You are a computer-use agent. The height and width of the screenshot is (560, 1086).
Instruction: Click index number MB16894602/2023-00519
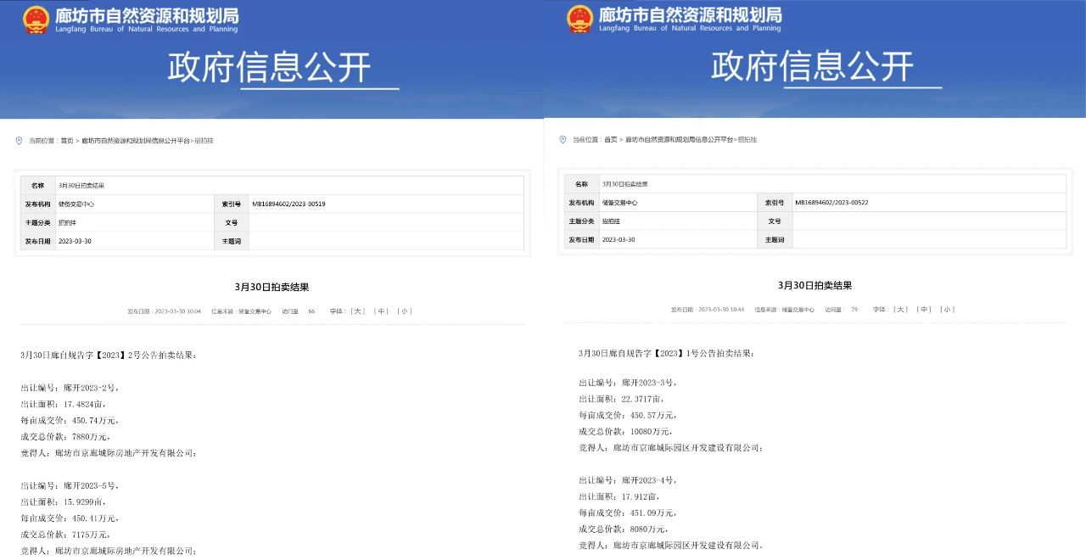[x=288, y=204]
